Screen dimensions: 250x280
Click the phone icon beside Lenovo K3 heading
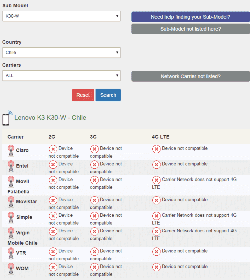[7, 118]
